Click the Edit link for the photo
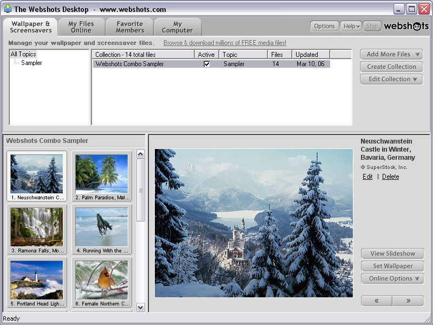Image resolution: width=433 pixels, height=325 pixels. pyautogui.click(x=368, y=177)
